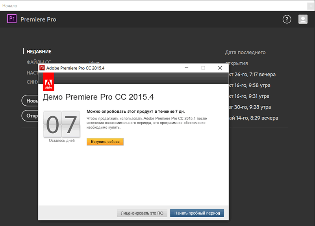Click the '07' days remaining counter

62,124
